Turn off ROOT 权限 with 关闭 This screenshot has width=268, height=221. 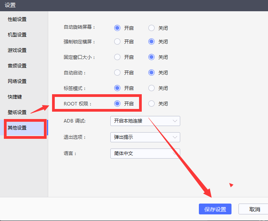pyautogui.click(x=151, y=104)
